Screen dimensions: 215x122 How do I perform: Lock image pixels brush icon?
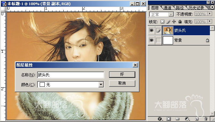pos(168,22)
